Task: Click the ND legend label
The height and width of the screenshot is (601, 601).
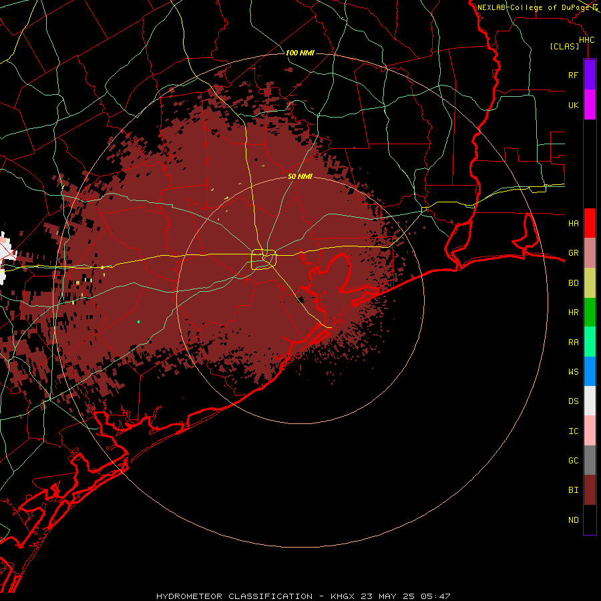Action: tap(573, 520)
